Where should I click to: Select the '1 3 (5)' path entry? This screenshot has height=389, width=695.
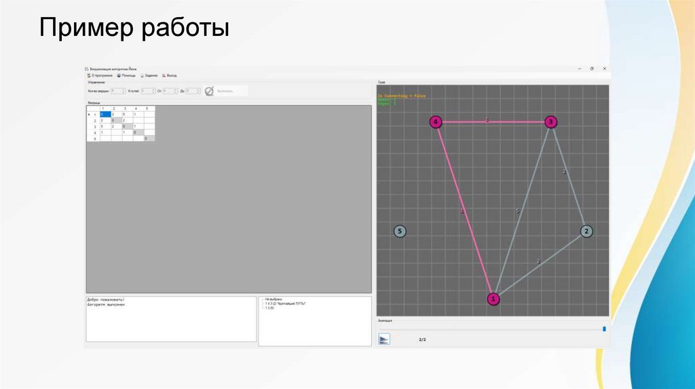pyautogui.click(x=269, y=308)
